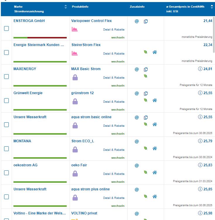Click the purple lock icon for MAX Basic Strom
The height and width of the screenshot is (220, 215).
coord(75,77)
